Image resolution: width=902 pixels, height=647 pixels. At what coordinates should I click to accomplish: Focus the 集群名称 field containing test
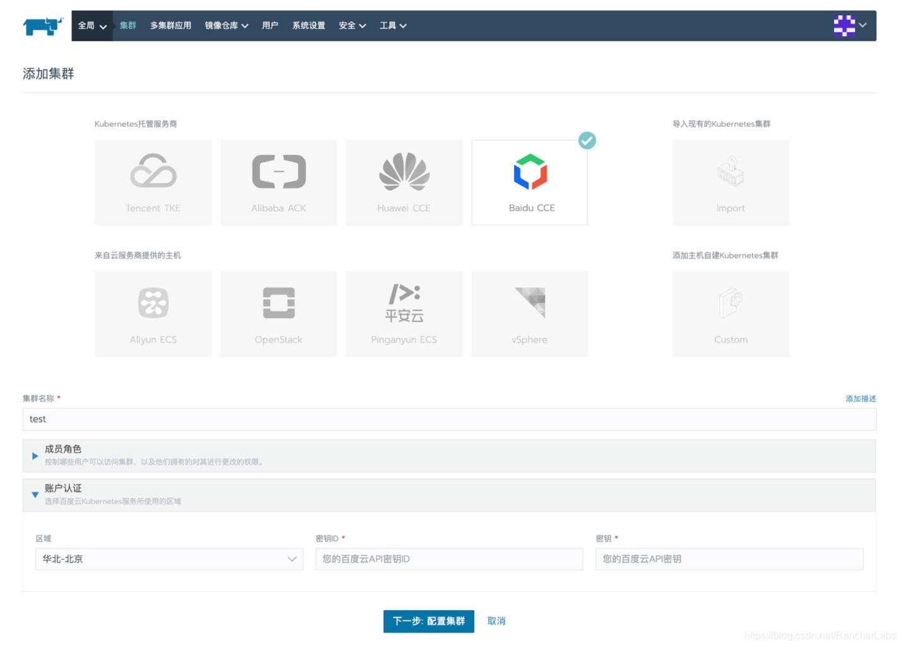click(x=449, y=419)
